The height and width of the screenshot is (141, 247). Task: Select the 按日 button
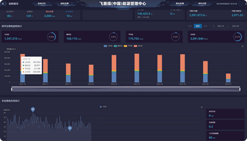[x=190, y=26]
